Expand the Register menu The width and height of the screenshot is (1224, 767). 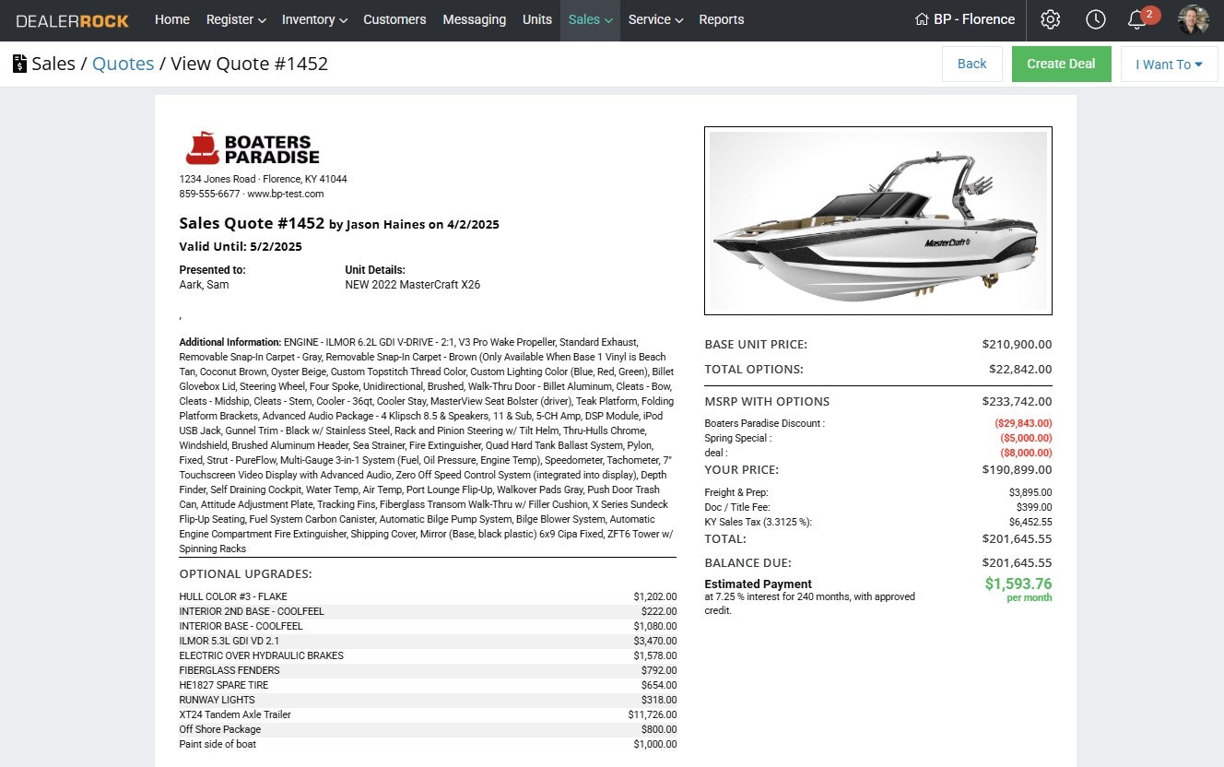(236, 19)
